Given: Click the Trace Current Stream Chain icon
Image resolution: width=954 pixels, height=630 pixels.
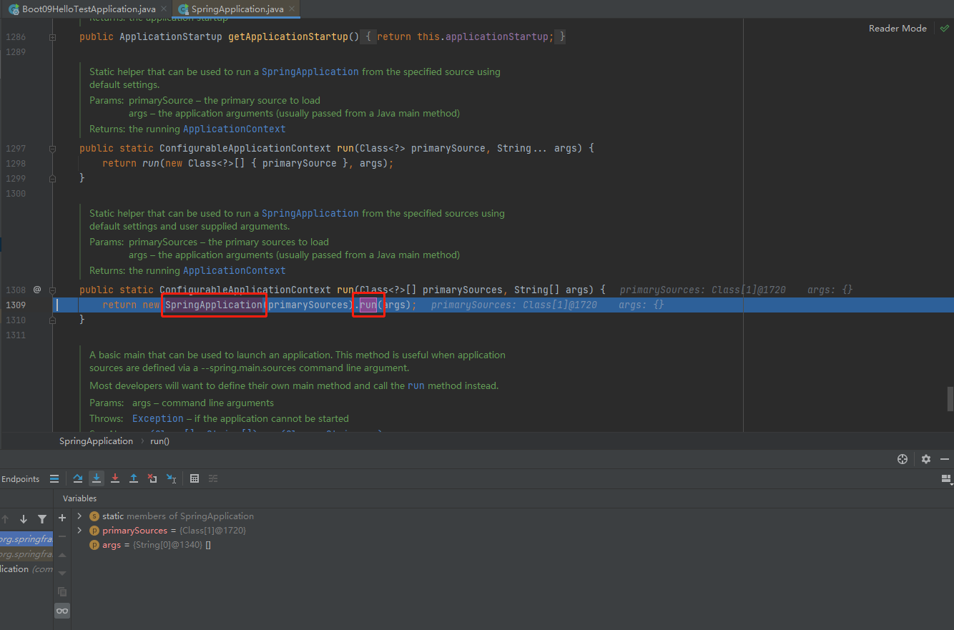Looking at the screenshot, I should 213,479.
